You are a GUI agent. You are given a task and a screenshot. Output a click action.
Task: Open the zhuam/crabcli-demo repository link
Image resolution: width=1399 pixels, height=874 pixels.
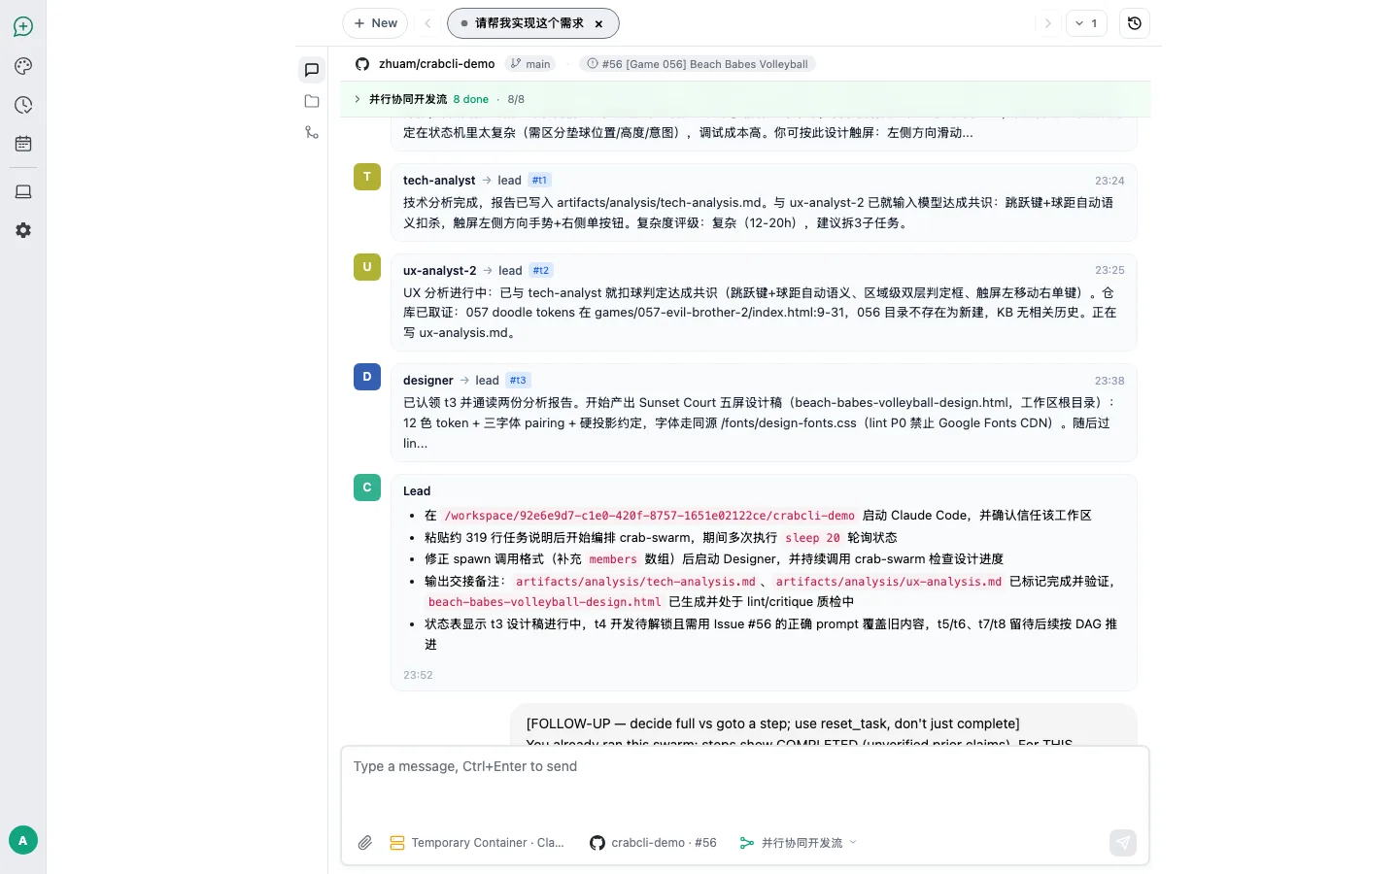pyautogui.click(x=436, y=64)
